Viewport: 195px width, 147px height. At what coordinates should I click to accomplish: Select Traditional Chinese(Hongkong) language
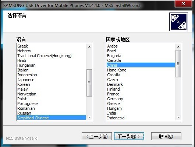[52, 56]
